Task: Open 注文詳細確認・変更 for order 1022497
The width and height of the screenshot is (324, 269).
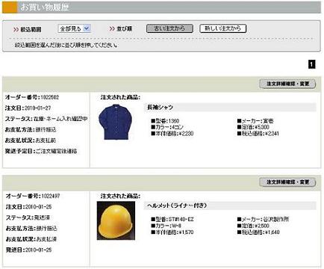Action: point(287,182)
